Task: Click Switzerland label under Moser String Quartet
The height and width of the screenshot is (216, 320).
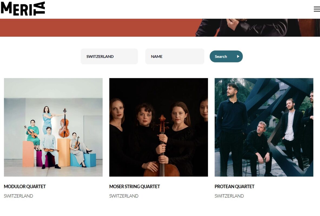Action: pyautogui.click(x=124, y=196)
